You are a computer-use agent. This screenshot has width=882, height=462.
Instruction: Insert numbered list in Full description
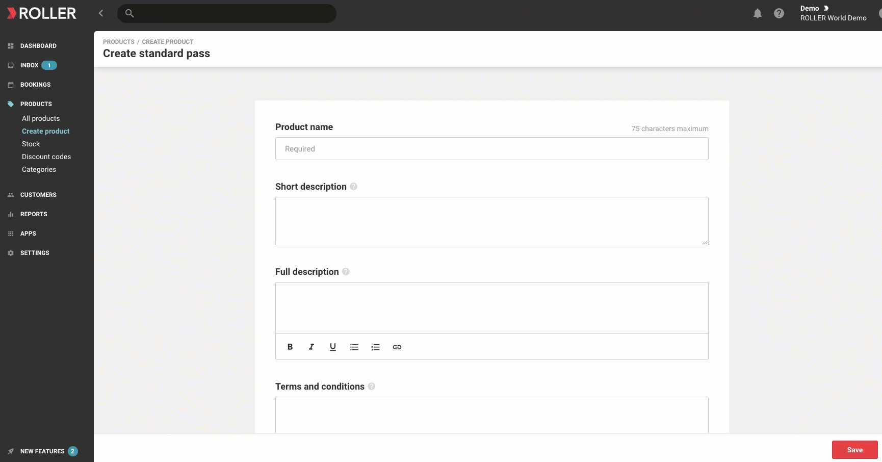point(376,347)
